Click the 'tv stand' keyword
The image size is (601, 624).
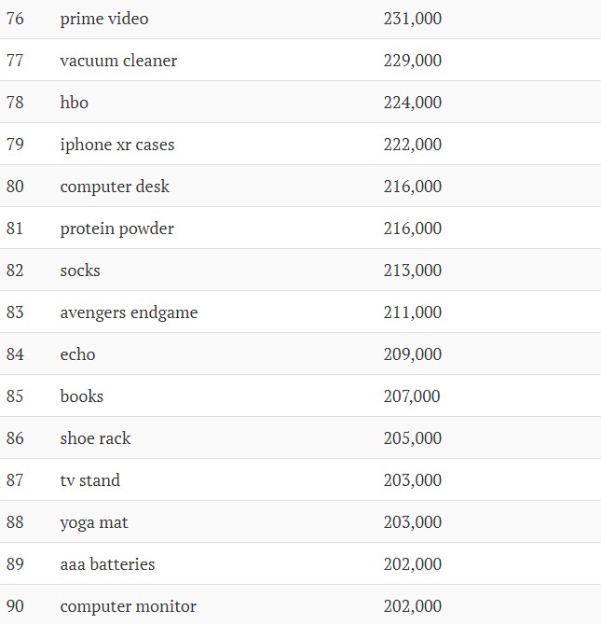coord(89,480)
